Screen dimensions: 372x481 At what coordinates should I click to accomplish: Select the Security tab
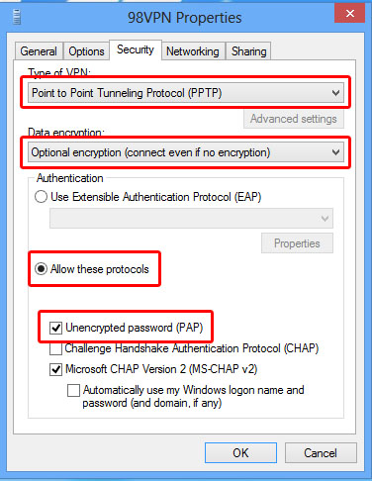pyautogui.click(x=136, y=49)
